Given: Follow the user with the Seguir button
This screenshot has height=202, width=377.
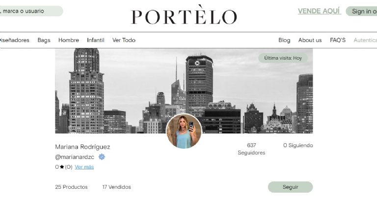Looking at the screenshot, I should point(290,187).
